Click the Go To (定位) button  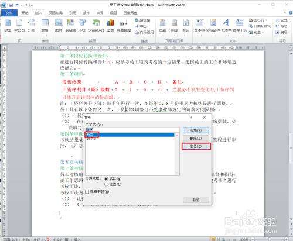coord(196,146)
